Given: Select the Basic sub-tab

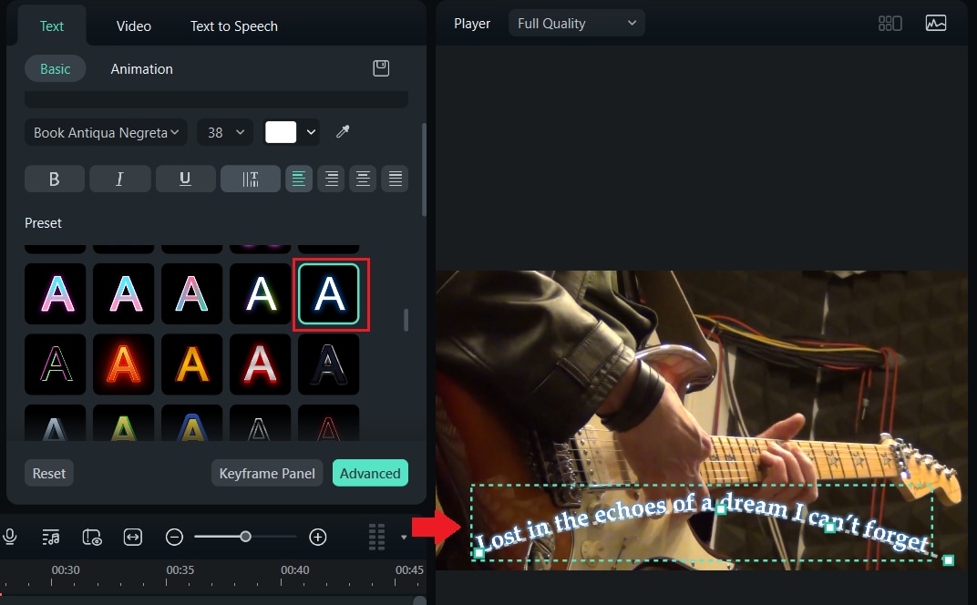Looking at the screenshot, I should tap(56, 69).
